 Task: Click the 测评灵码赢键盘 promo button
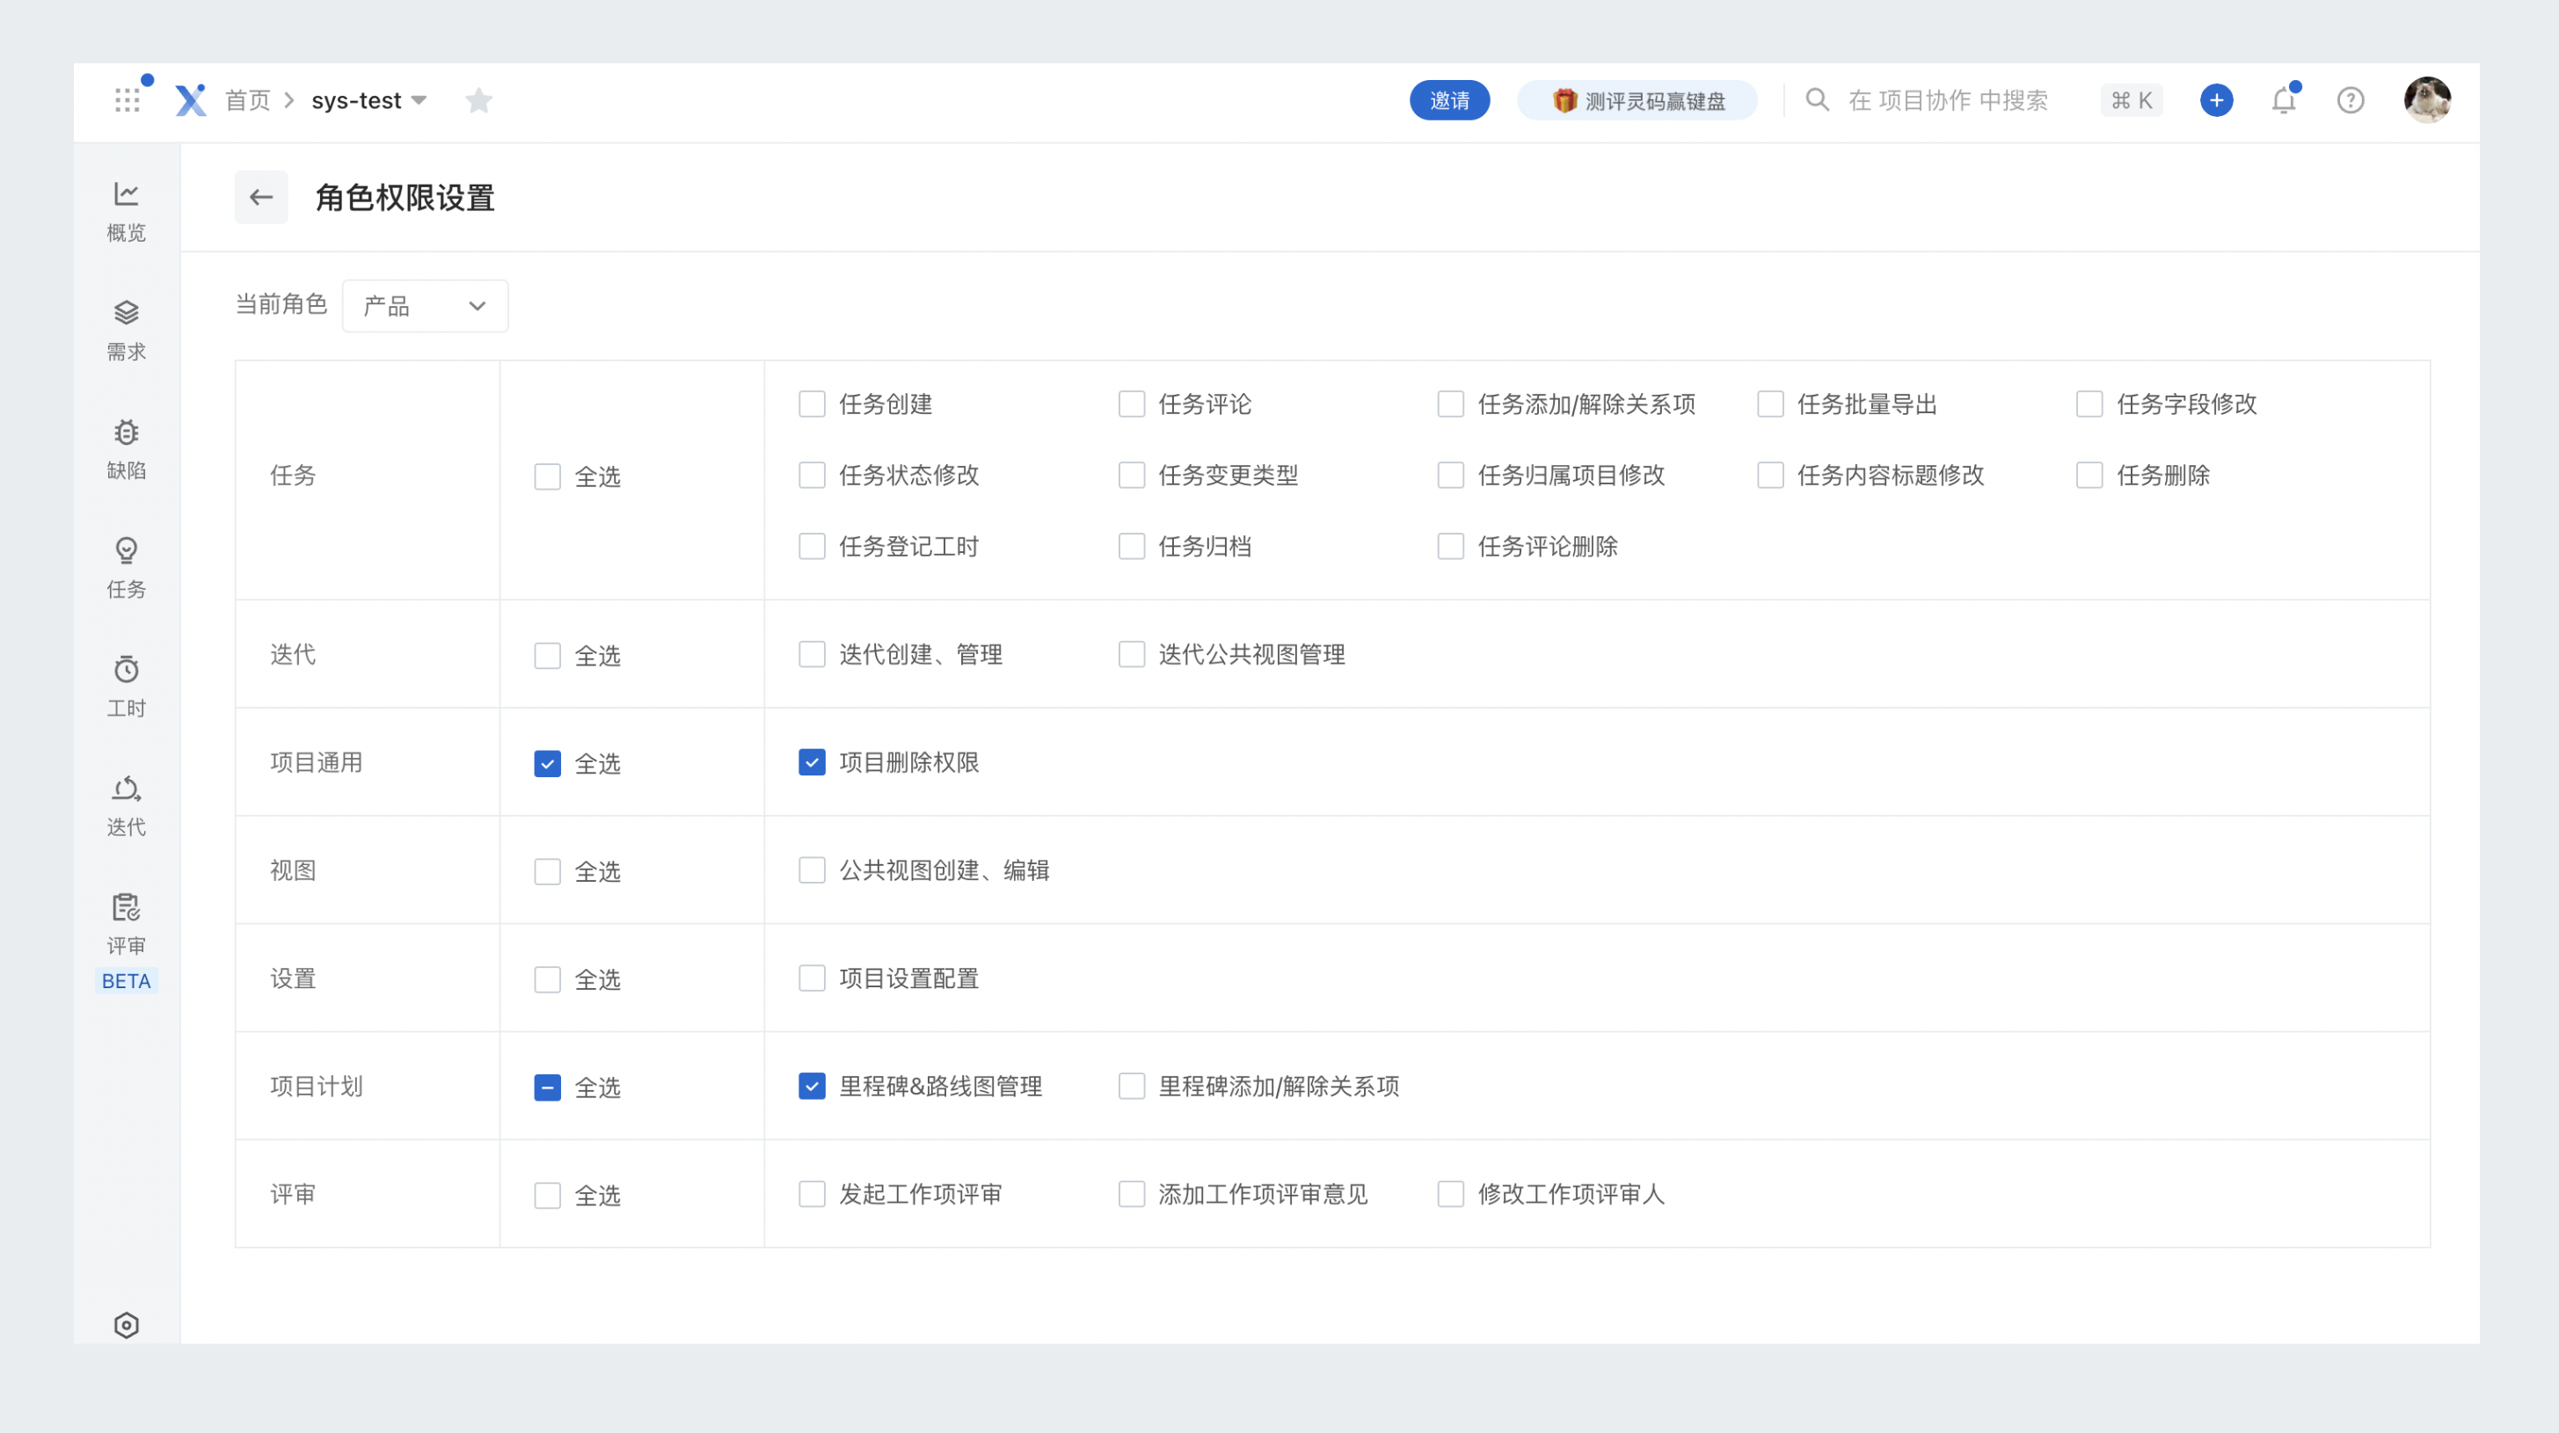[x=1637, y=100]
